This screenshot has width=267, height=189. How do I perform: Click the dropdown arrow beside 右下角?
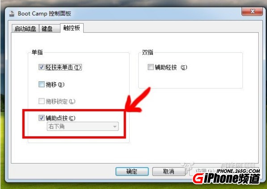(x=115, y=126)
